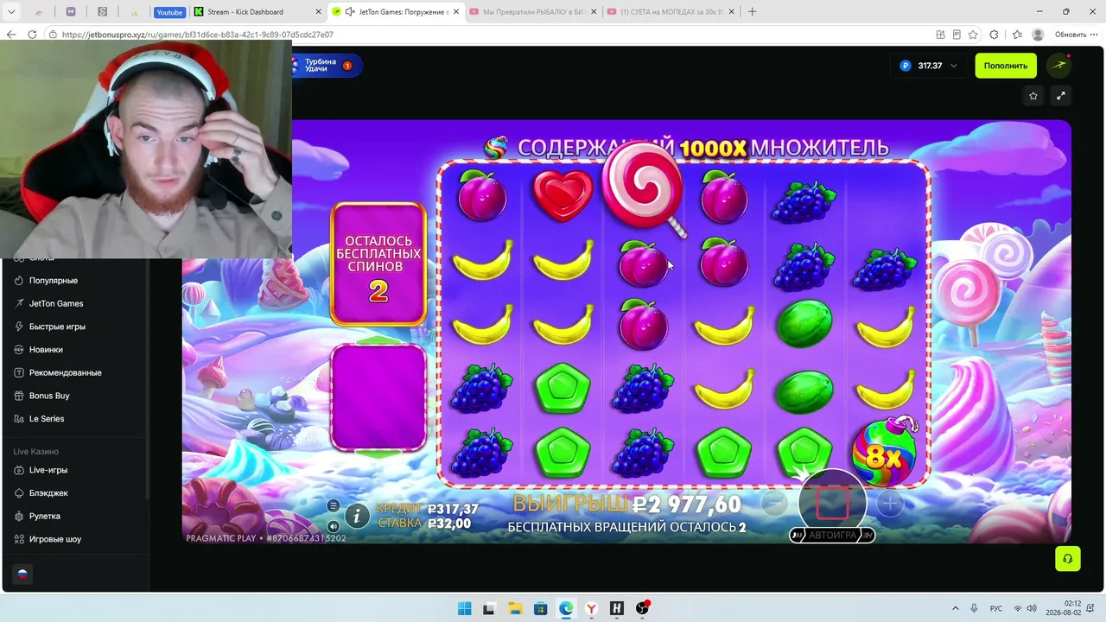Open Microsoft Store from the taskbar
Image resolution: width=1106 pixels, height=622 pixels.
(x=540, y=608)
